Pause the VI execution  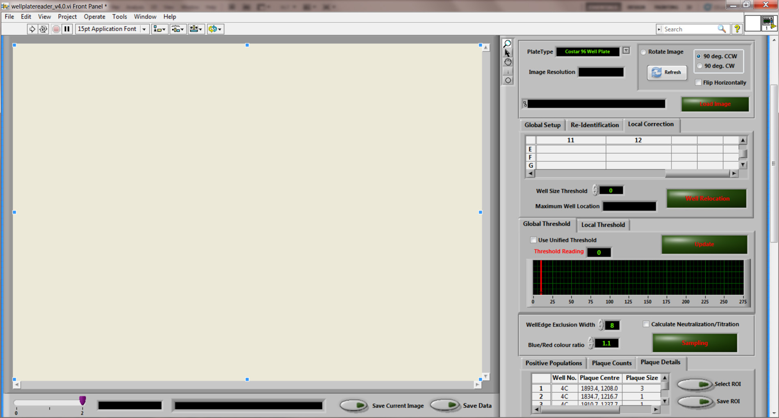(67, 29)
